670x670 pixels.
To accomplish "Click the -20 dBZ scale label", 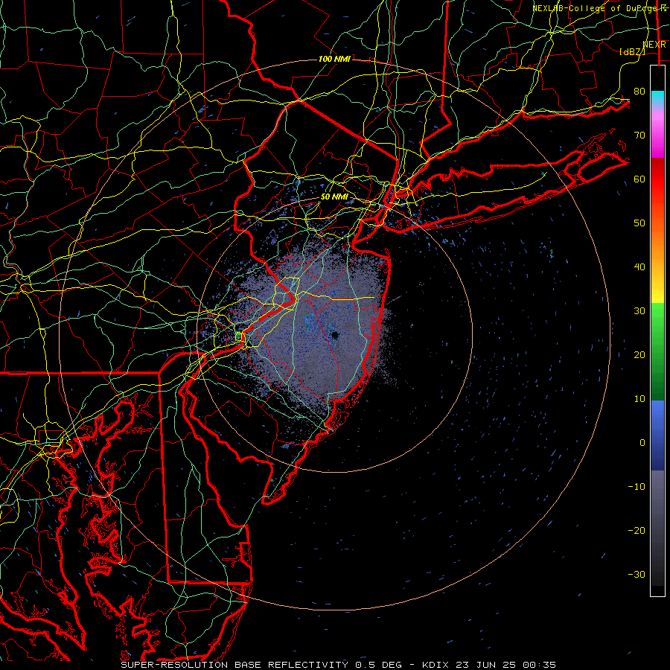I will pos(636,531).
